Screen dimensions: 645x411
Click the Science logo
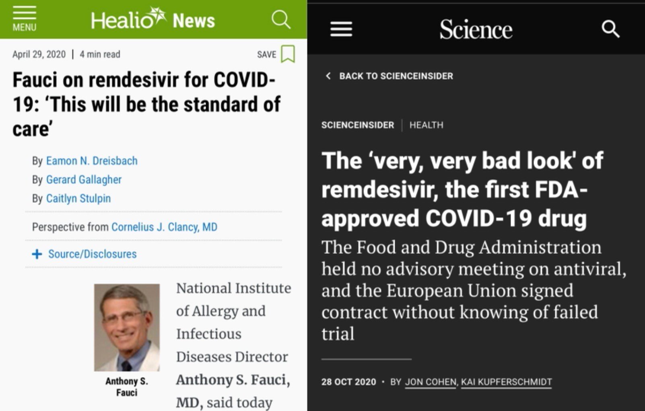coord(476,29)
